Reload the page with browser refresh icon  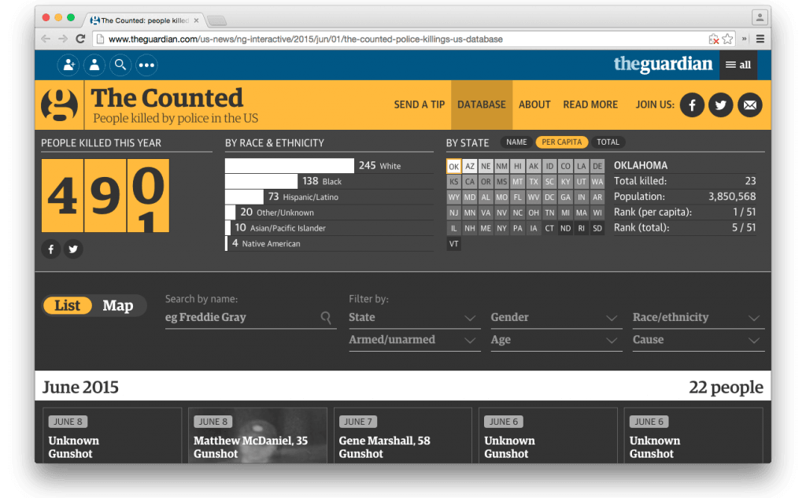click(80, 39)
